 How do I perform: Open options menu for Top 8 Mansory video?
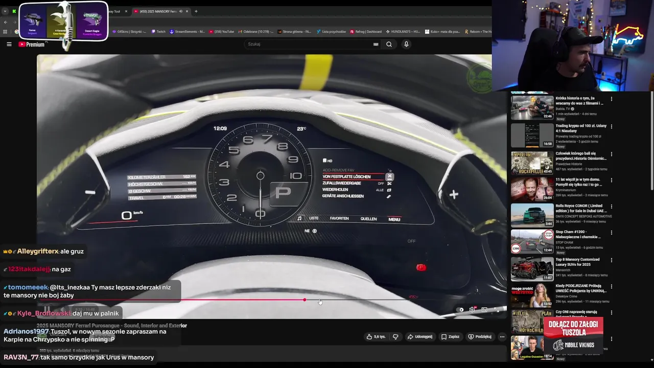tap(611, 260)
